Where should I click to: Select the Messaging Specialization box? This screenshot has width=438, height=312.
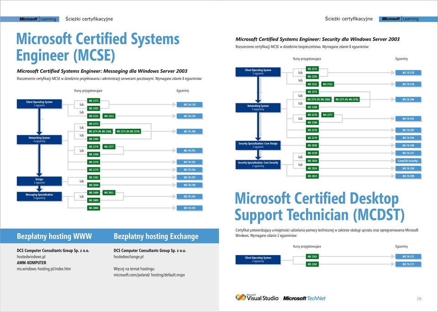[39, 196]
